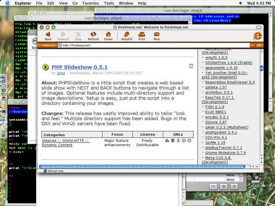Open the Tools menu
The height and width of the screenshot is (206, 275).
tap(109, 3)
